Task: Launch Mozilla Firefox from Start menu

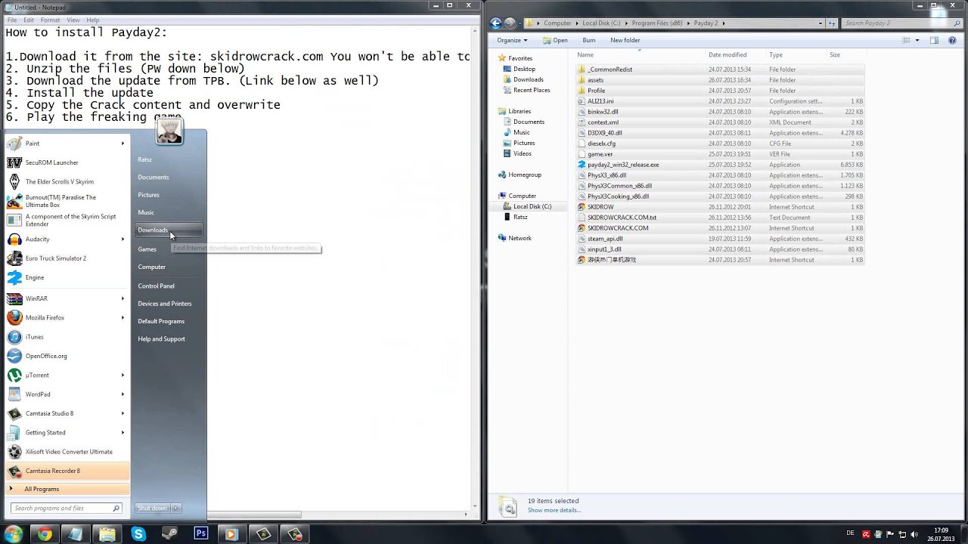Action: coord(65,317)
